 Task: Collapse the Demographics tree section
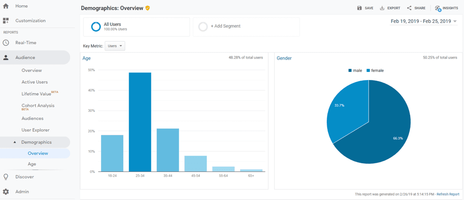pyautogui.click(x=15, y=142)
